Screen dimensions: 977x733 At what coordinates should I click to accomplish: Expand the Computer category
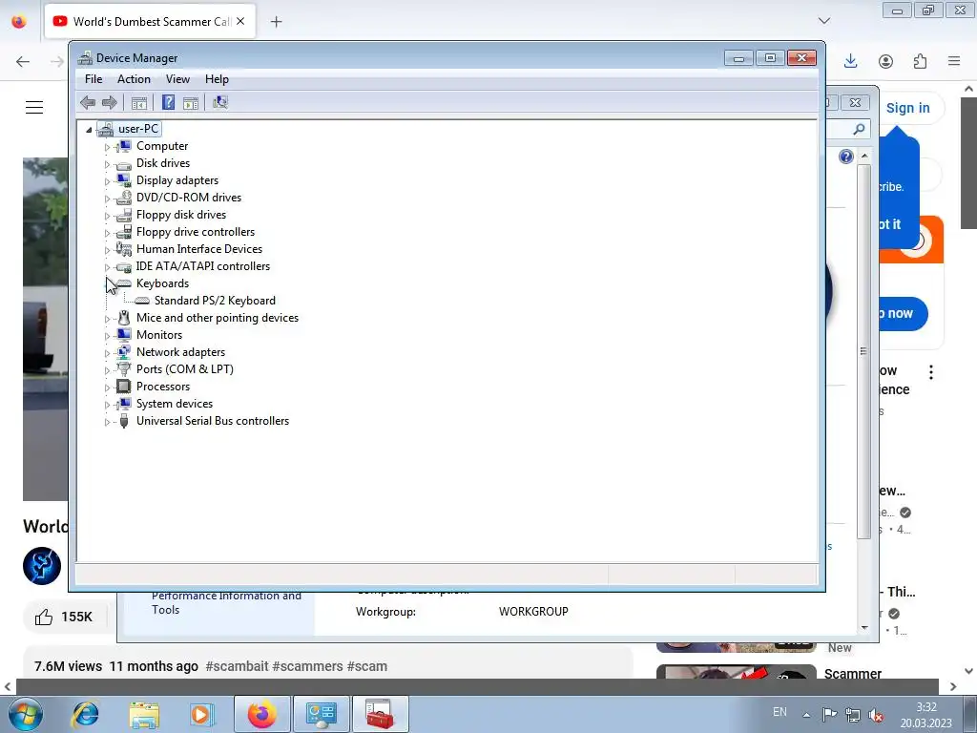(107, 147)
